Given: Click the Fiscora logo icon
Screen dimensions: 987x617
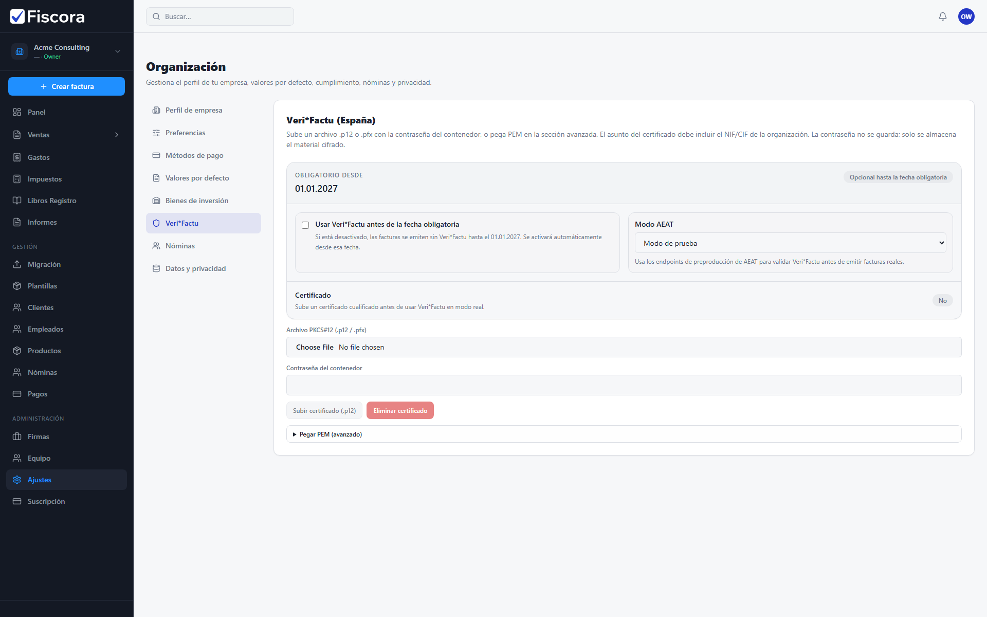Looking at the screenshot, I should (17, 16).
